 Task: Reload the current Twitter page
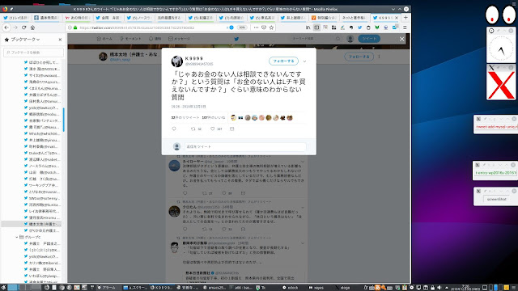[23, 27]
